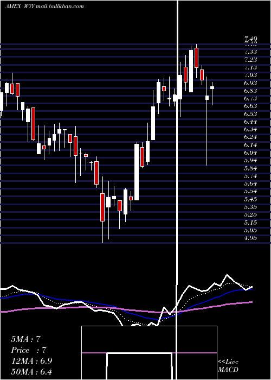Click the 5.45 price axis label
The image size is (271, 380).
point(250,199)
